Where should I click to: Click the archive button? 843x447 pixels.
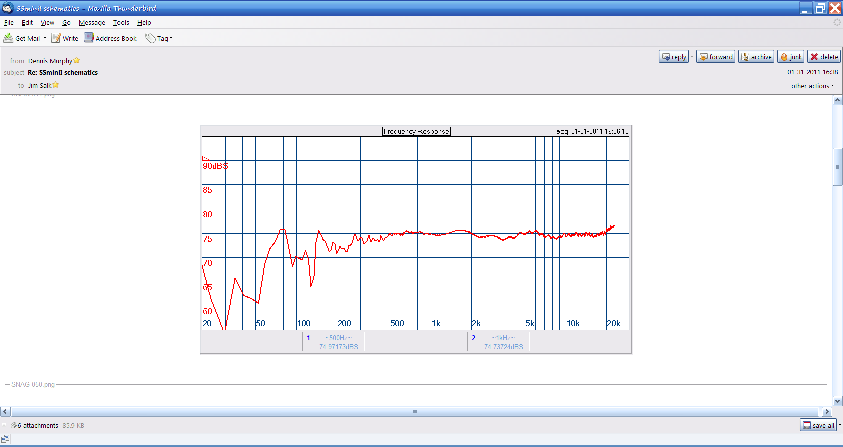[x=756, y=57]
